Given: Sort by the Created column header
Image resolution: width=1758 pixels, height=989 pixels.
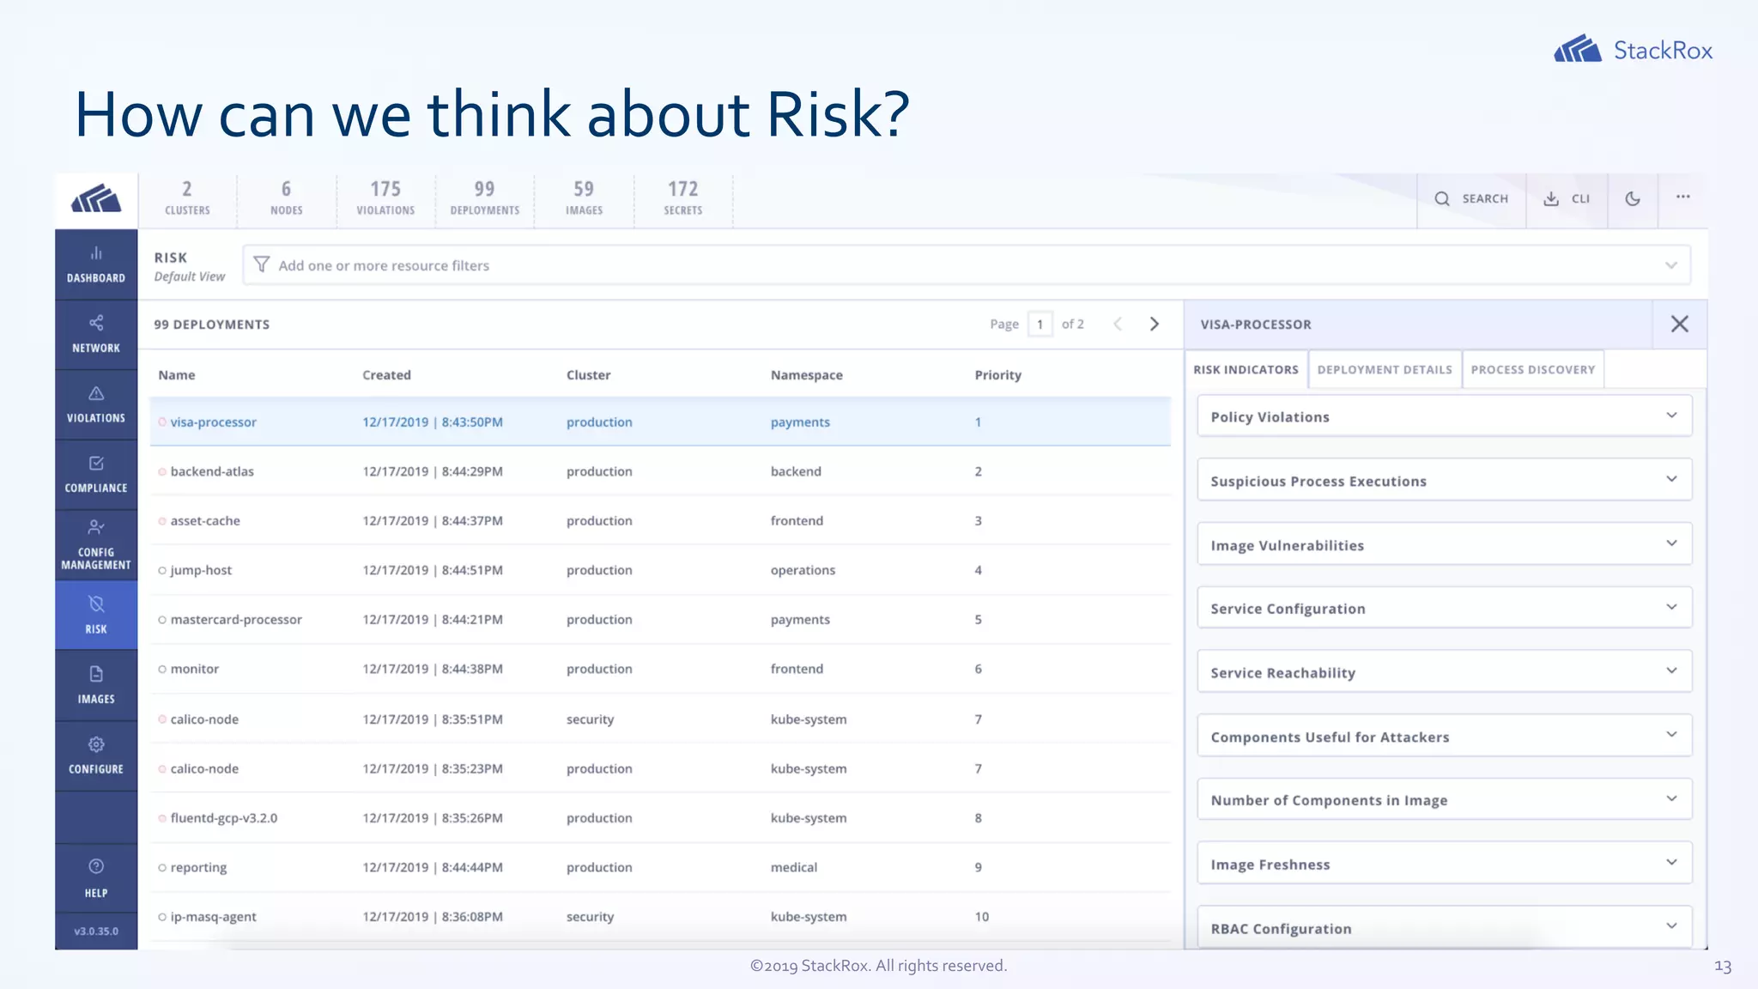Looking at the screenshot, I should pyautogui.click(x=386, y=374).
